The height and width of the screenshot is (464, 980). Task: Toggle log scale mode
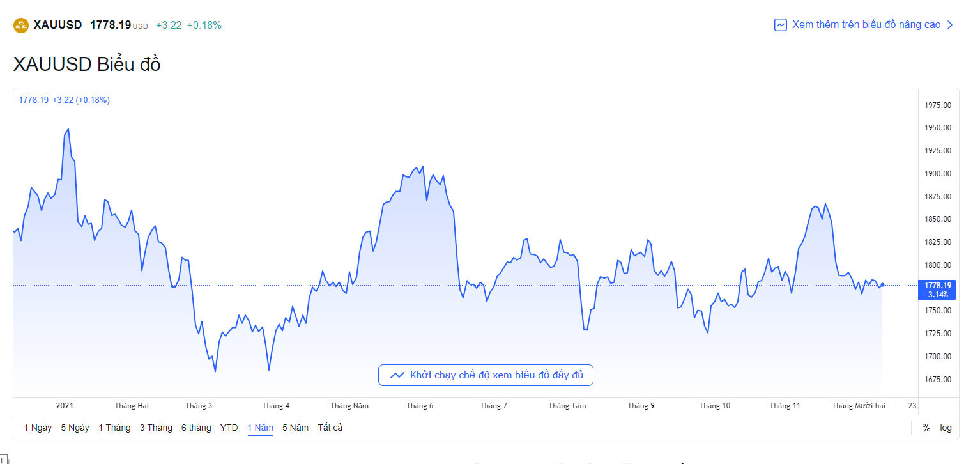946,428
